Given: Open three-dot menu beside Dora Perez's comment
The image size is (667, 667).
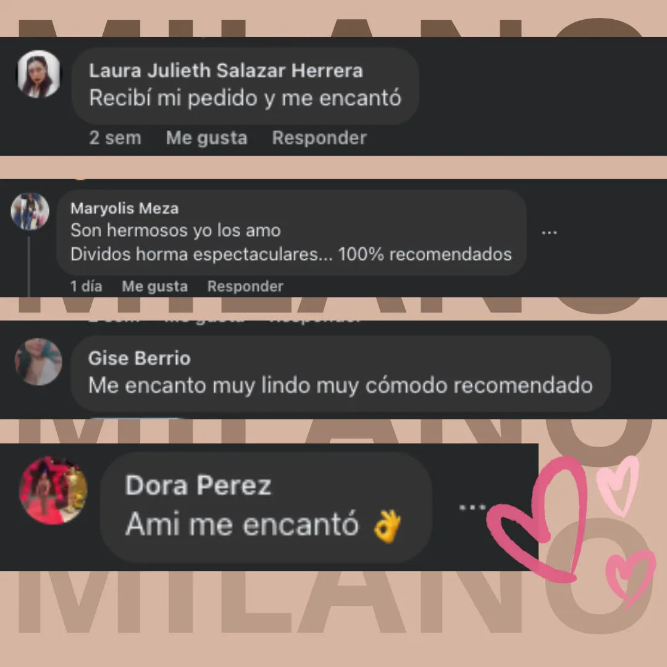Looking at the screenshot, I should pyautogui.click(x=472, y=507).
